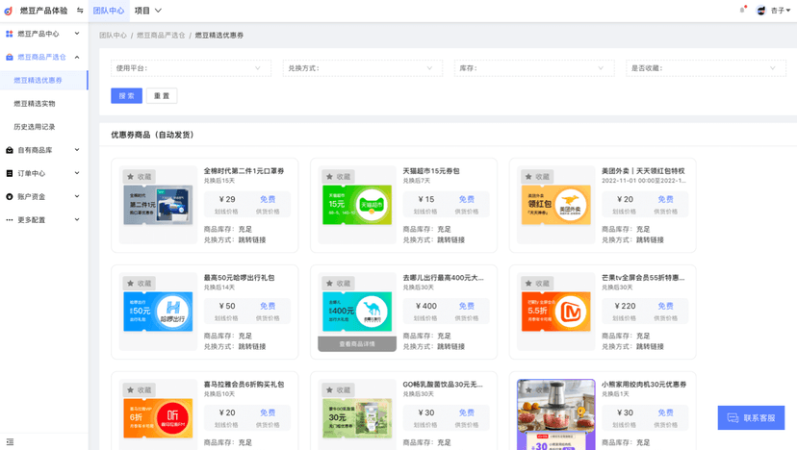Expand the 更多配置 sidebar section
Viewport: 797px width, 450px height.
77,220
